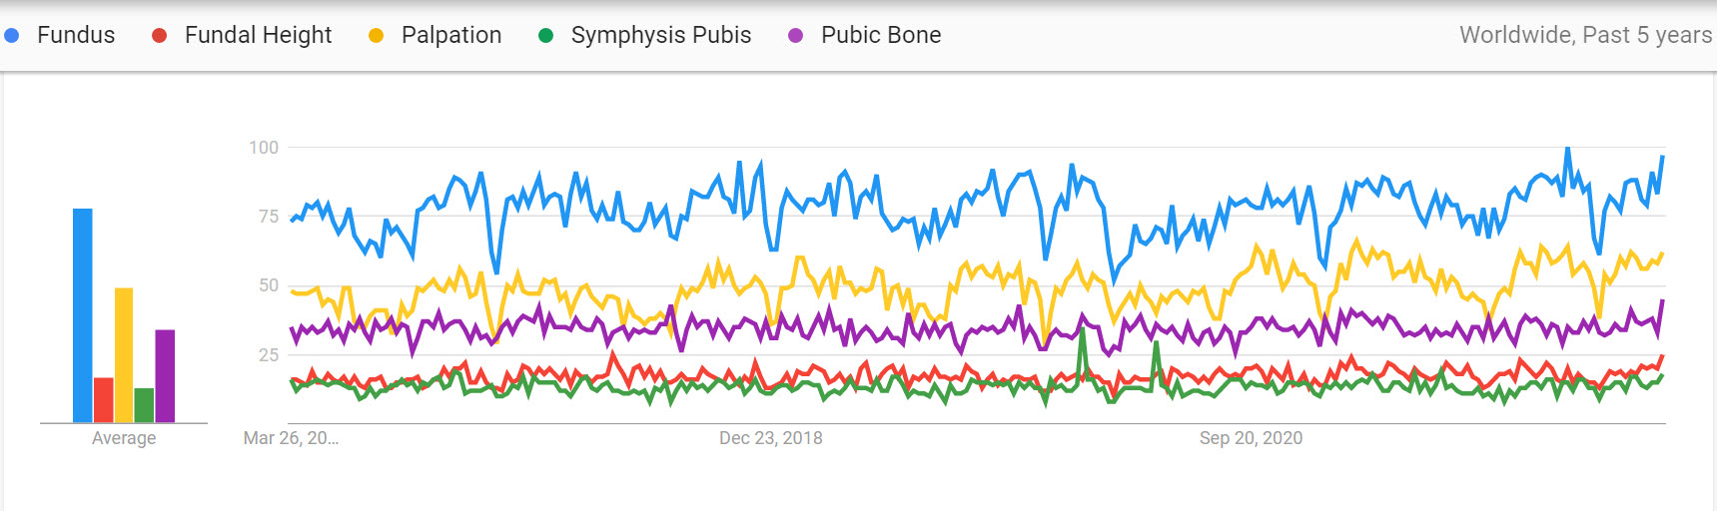Click the yellow Palpation average bar
1717x511 pixels.
tap(124, 355)
